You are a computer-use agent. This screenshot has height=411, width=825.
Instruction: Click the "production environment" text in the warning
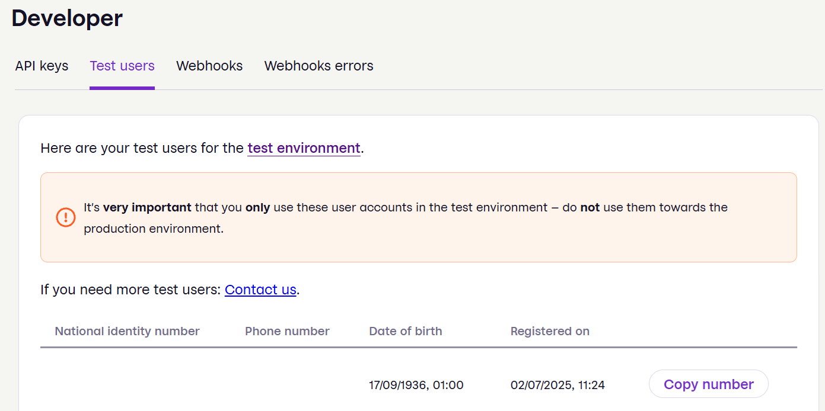153,229
